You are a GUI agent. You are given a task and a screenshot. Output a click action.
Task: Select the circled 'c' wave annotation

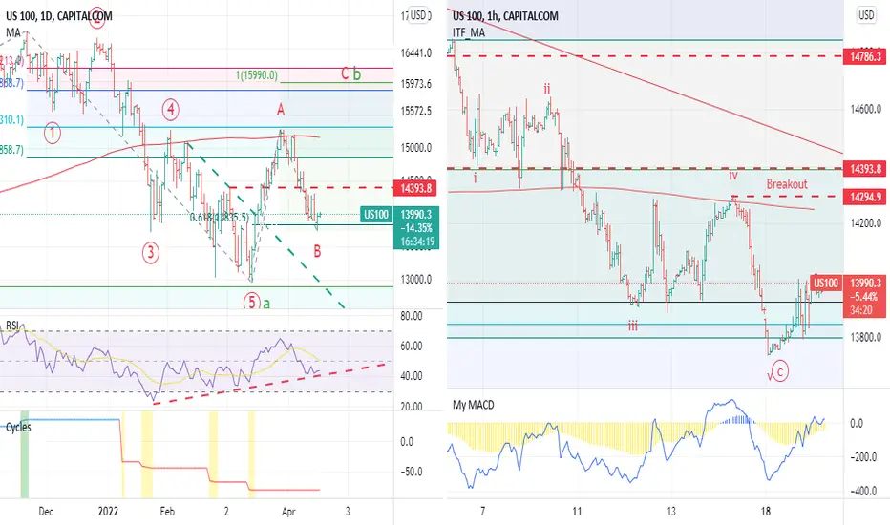click(780, 371)
